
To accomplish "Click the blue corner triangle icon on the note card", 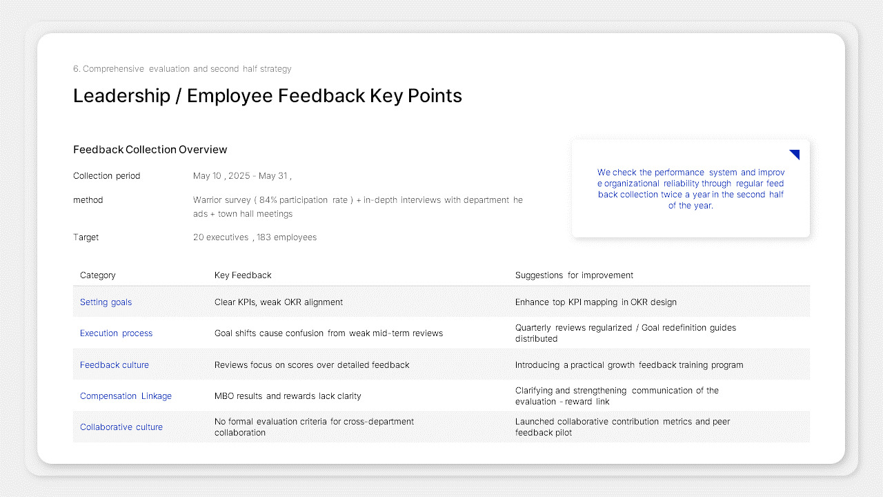I will [793, 154].
